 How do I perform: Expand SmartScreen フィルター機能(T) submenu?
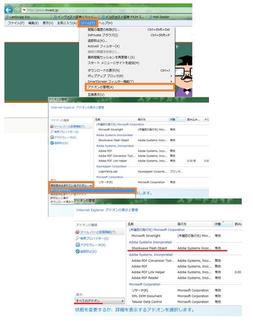click(x=127, y=81)
